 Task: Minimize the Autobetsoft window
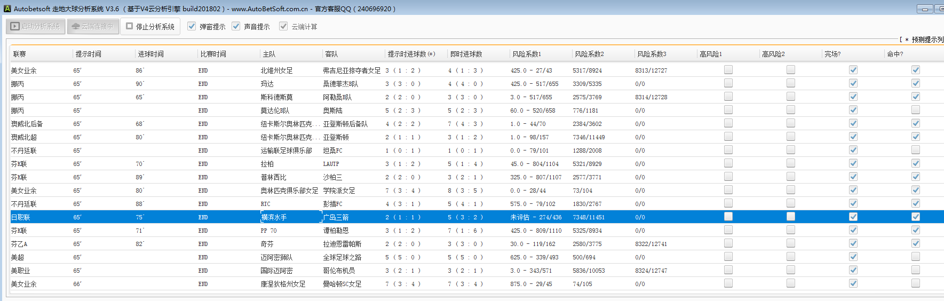[925, 9]
